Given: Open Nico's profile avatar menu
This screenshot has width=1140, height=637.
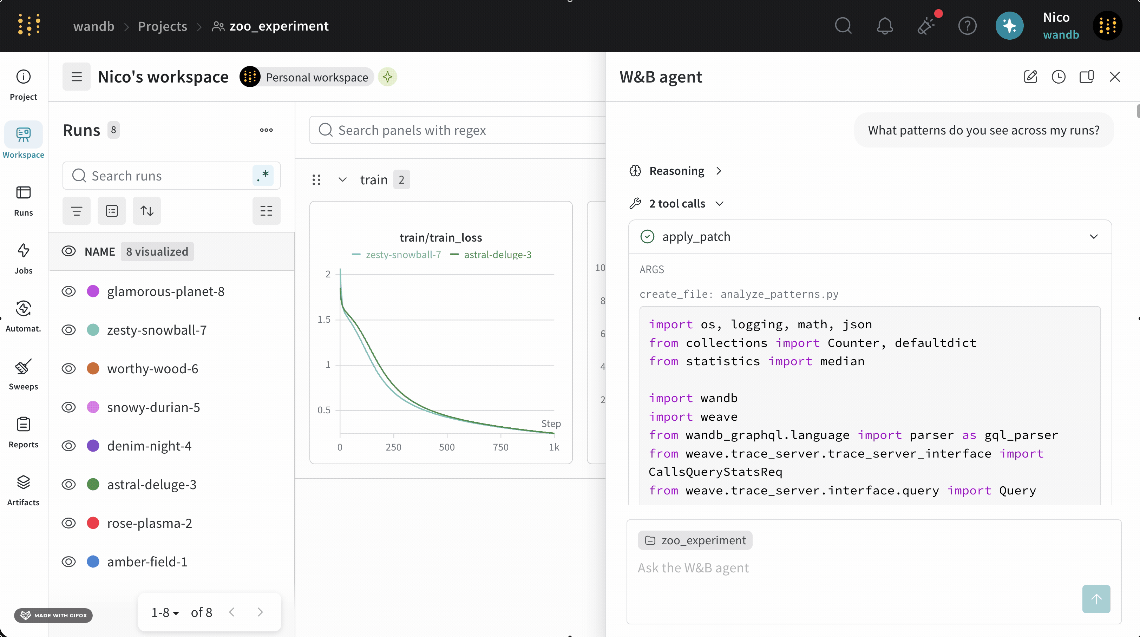Looking at the screenshot, I should tap(1107, 26).
